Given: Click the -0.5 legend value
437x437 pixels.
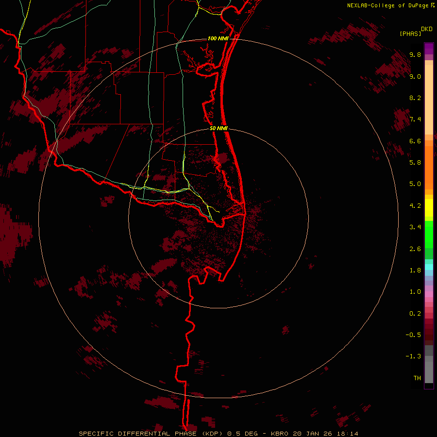Looking at the screenshot, I should click(413, 335).
